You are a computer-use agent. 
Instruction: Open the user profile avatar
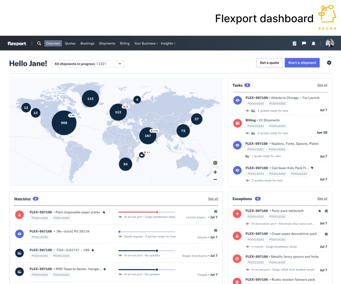tap(330, 43)
